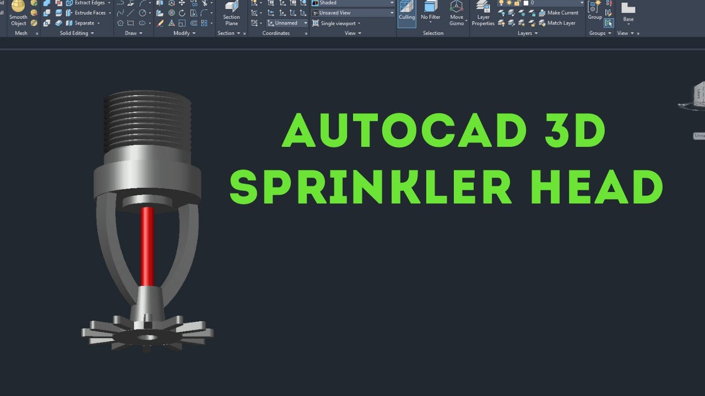Expand the Modify panel
Viewport: 705px width, 396px height.
coord(185,33)
